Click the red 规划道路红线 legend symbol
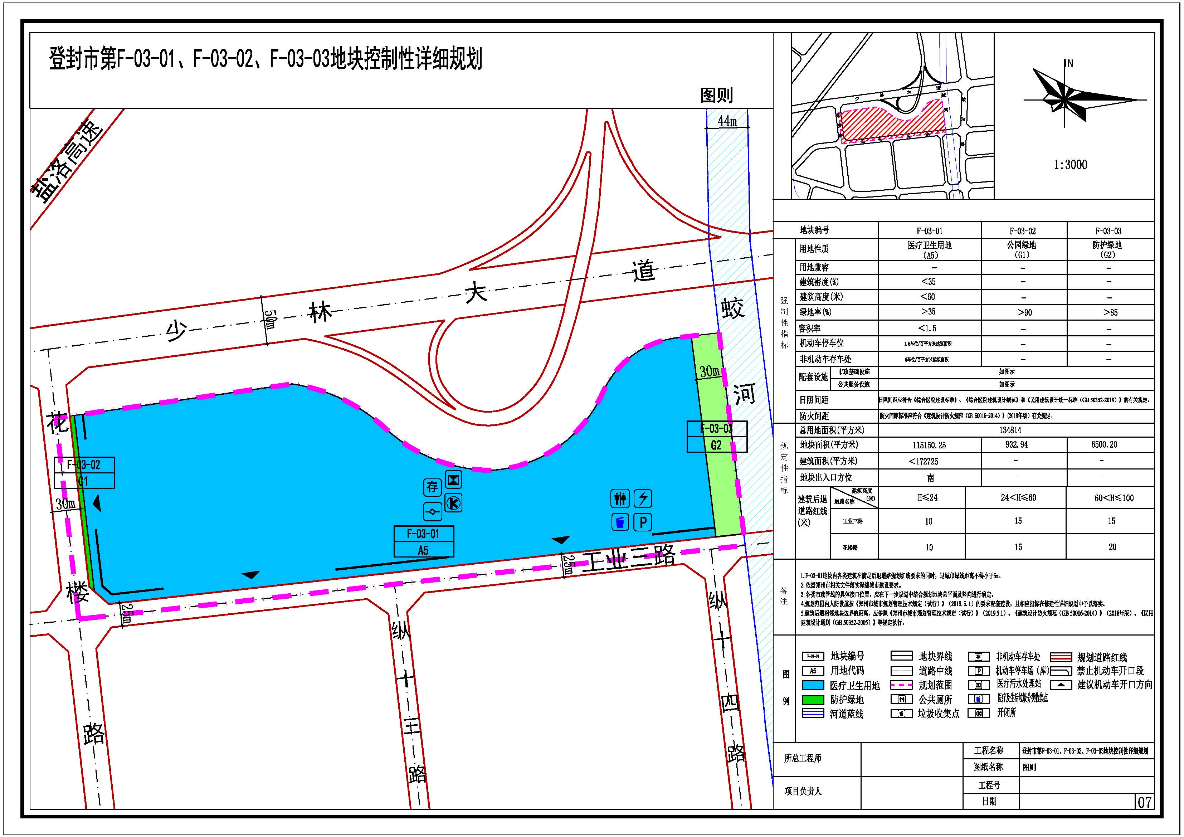 (1062, 657)
